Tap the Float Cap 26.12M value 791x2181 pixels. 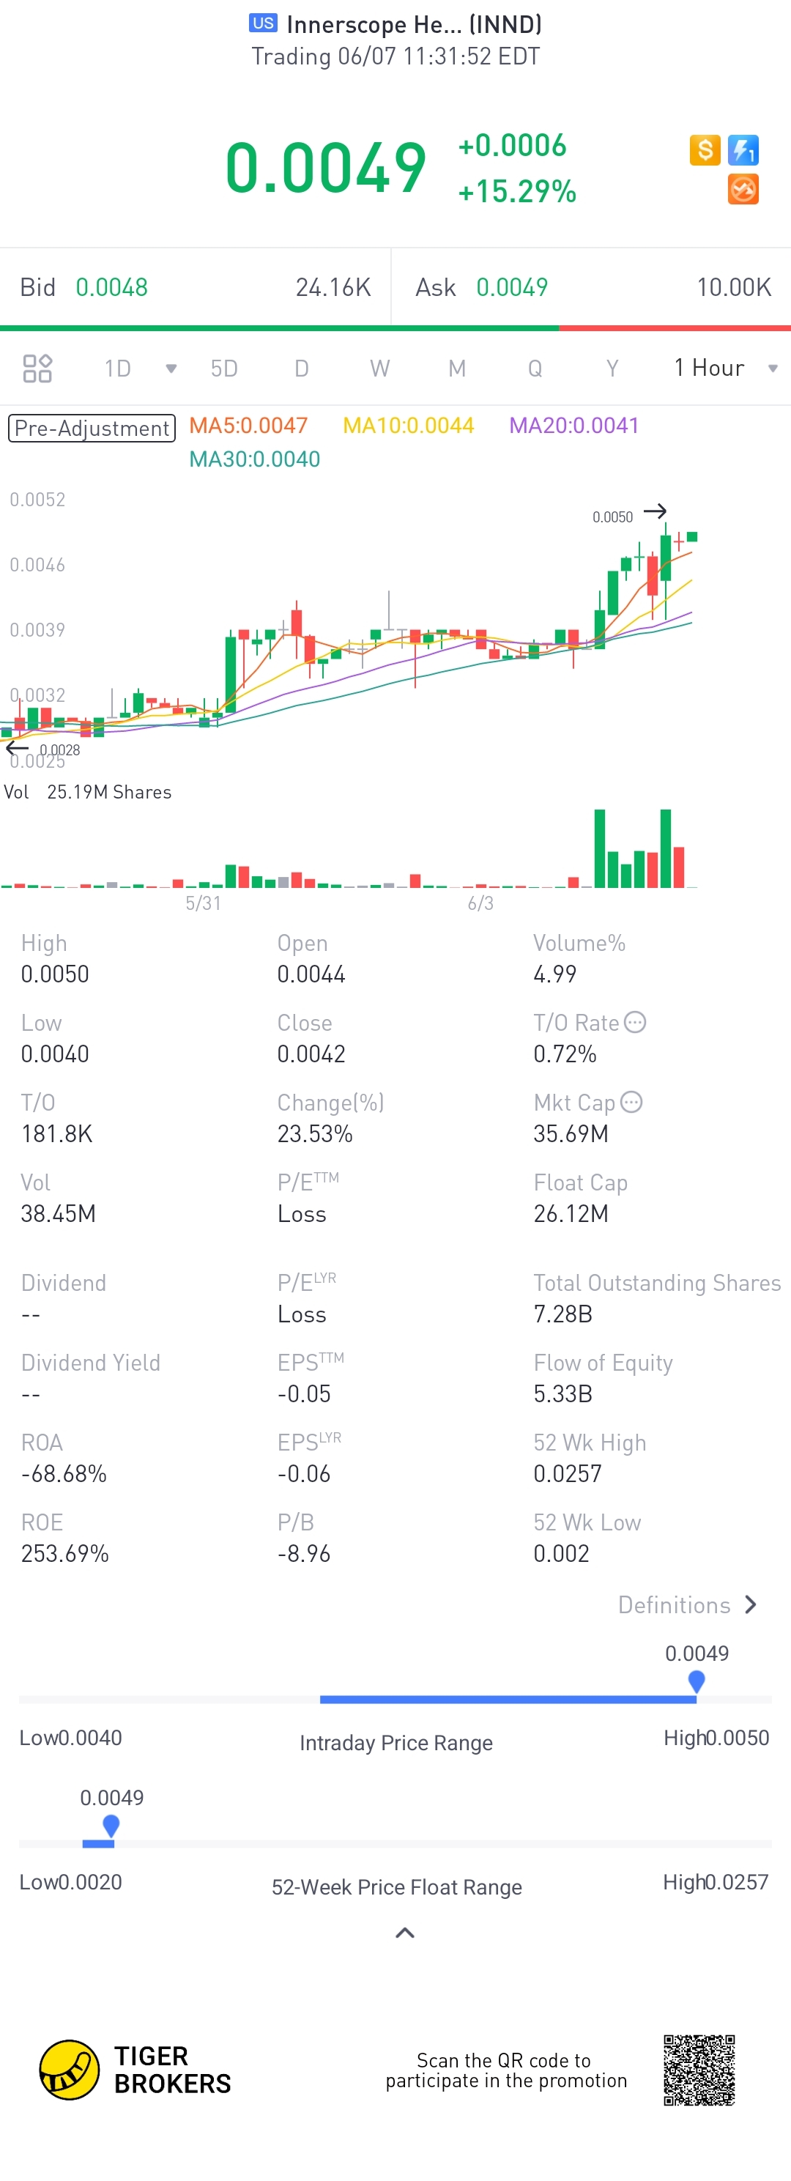571,1213
